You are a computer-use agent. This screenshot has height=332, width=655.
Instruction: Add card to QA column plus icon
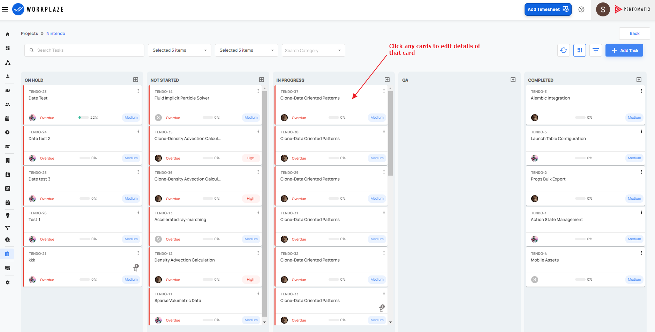pyautogui.click(x=513, y=80)
